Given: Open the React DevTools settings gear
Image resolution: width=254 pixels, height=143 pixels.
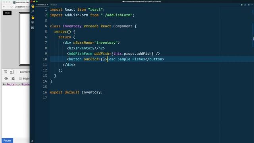Looking at the screenshot, I should [13, 79].
